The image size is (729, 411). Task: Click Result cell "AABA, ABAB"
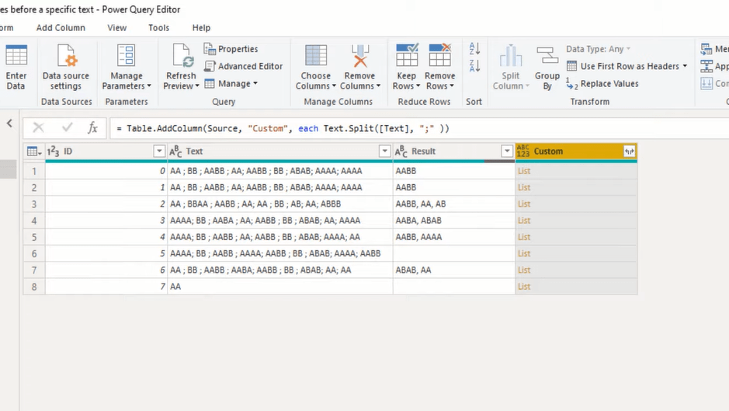pyautogui.click(x=453, y=220)
